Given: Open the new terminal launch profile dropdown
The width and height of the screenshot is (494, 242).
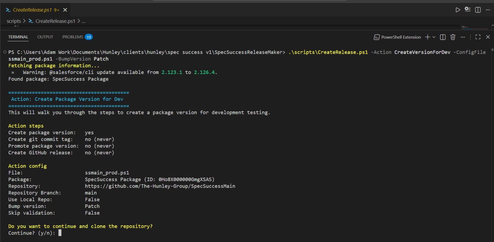Looking at the screenshot, I should point(434,37).
